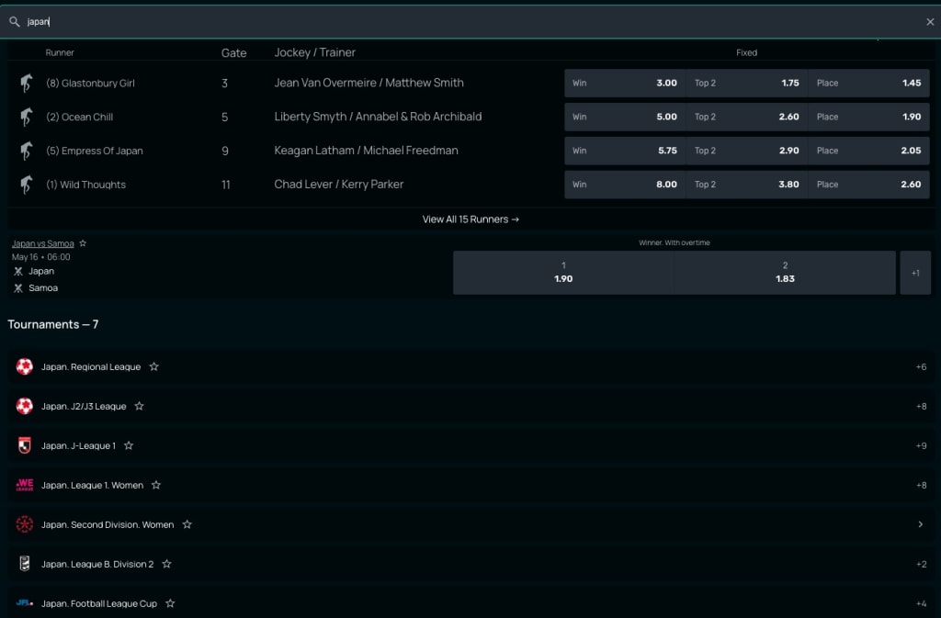The image size is (941, 618).
Task: Click the Japan J2/J3 League football icon
Action: point(25,406)
